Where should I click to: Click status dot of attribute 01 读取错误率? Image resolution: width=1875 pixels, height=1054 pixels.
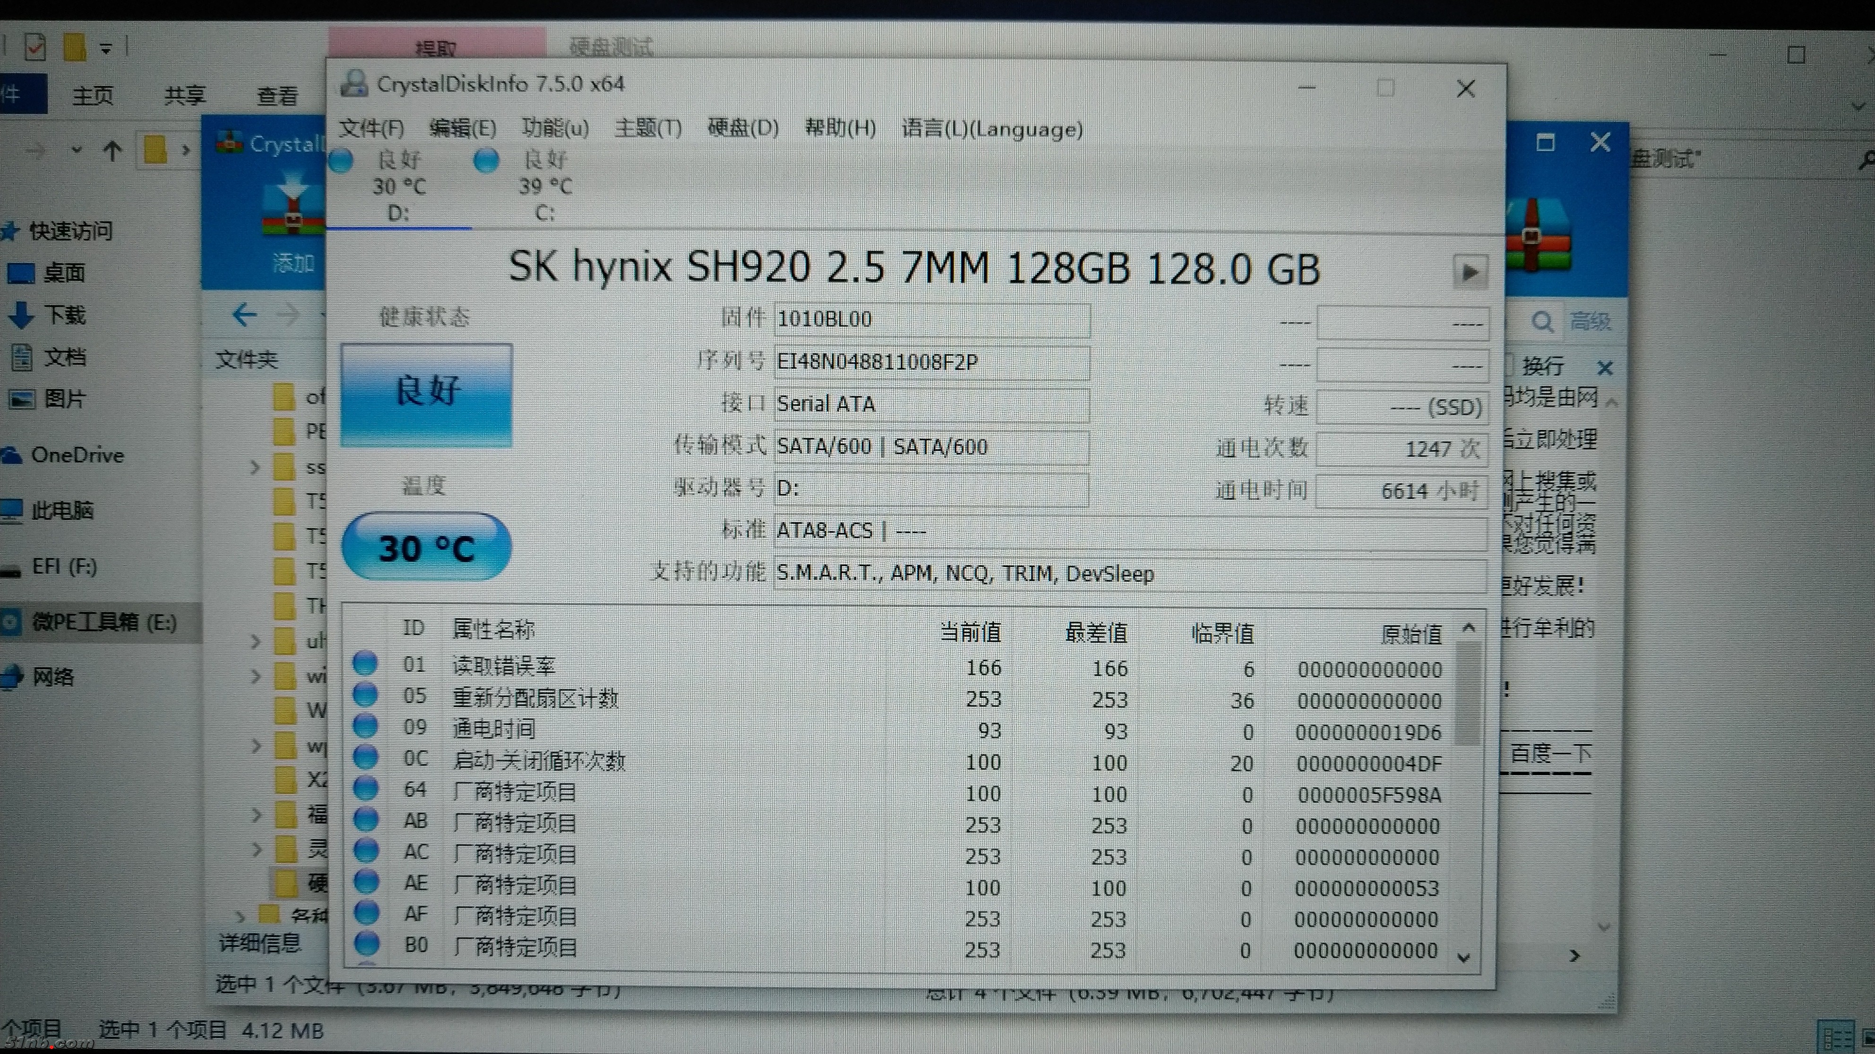pyautogui.click(x=365, y=663)
